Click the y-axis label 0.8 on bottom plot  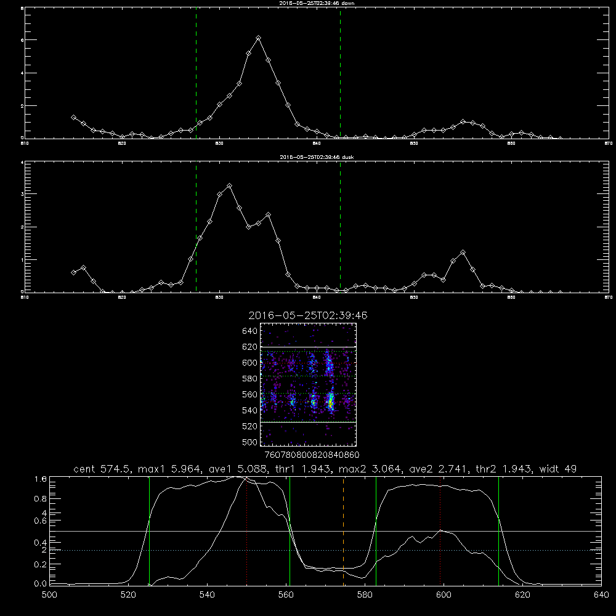41,498
